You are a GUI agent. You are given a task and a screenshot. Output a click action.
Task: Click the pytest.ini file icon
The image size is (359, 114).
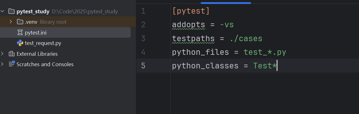(20, 33)
